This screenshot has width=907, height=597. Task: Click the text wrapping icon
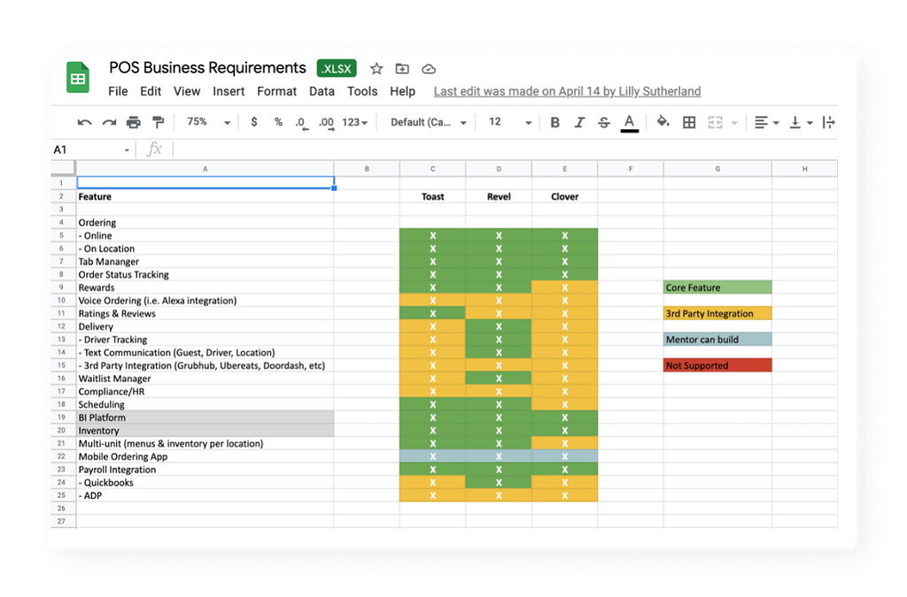pos(828,122)
